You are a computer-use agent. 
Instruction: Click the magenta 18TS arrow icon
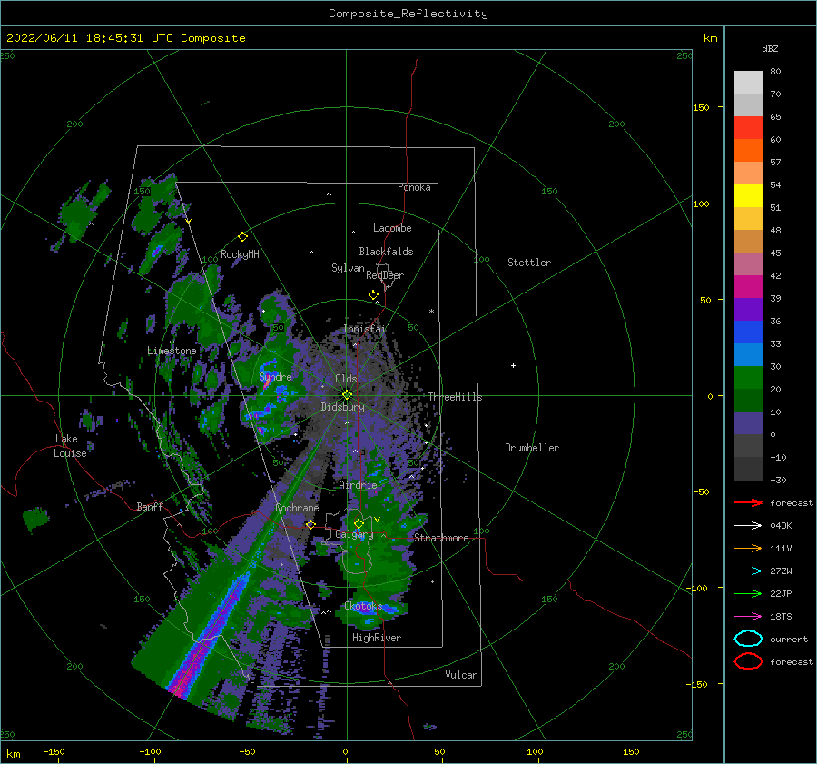point(748,617)
